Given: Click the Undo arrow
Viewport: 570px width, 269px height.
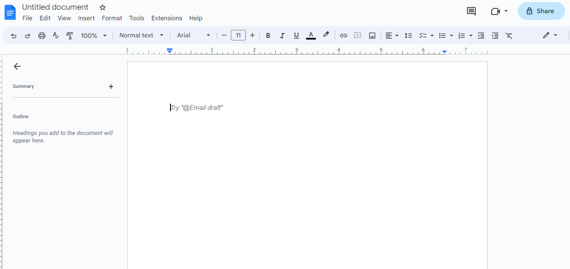Looking at the screenshot, I should [x=14, y=36].
